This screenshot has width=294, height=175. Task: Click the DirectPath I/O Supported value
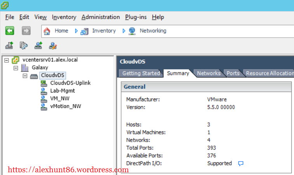click(x=219, y=164)
